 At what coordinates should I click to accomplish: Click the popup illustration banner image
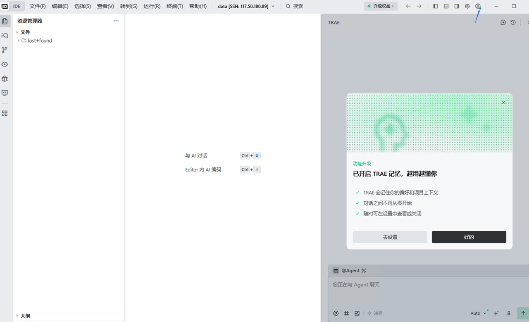click(x=429, y=123)
